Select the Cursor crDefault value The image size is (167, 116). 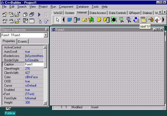coord(34,86)
